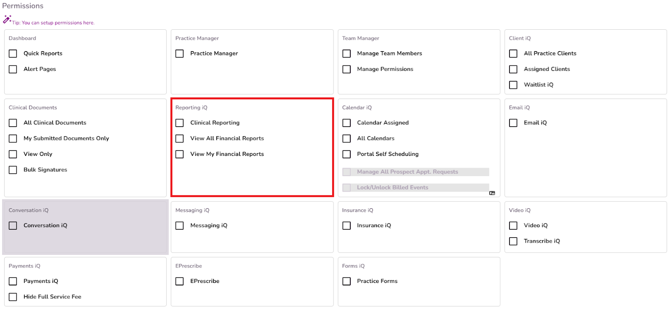Click the Forms iQ section title
This screenshot has height=311, width=672.
353,266
